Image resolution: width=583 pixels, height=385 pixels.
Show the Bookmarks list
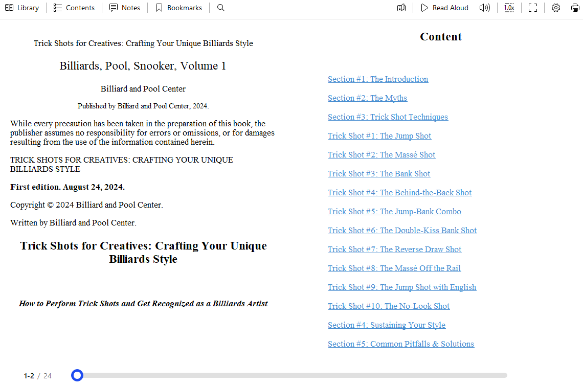click(x=178, y=8)
